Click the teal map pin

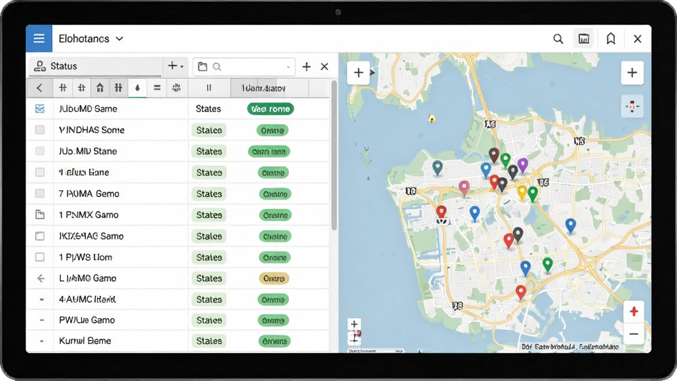coord(438,167)
